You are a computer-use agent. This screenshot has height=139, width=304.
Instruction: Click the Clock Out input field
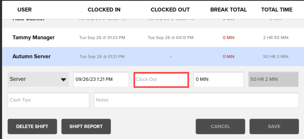(x=161, y=80)
